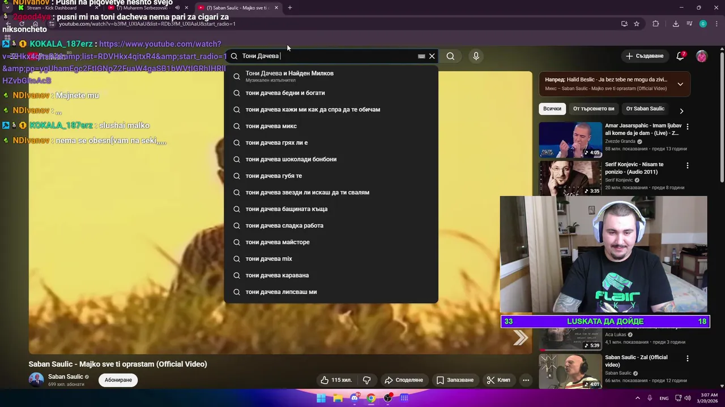725x407 pixels.
Task: Open the Chrome profile G avatar
Action: [703, 24]
